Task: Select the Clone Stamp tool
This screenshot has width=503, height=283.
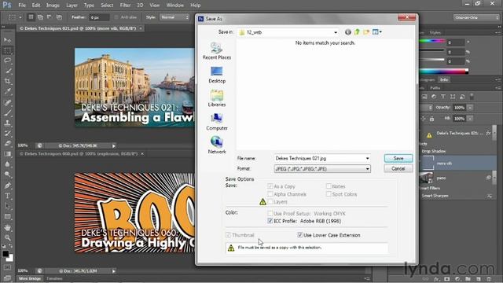Action: [x=8, y=123]
